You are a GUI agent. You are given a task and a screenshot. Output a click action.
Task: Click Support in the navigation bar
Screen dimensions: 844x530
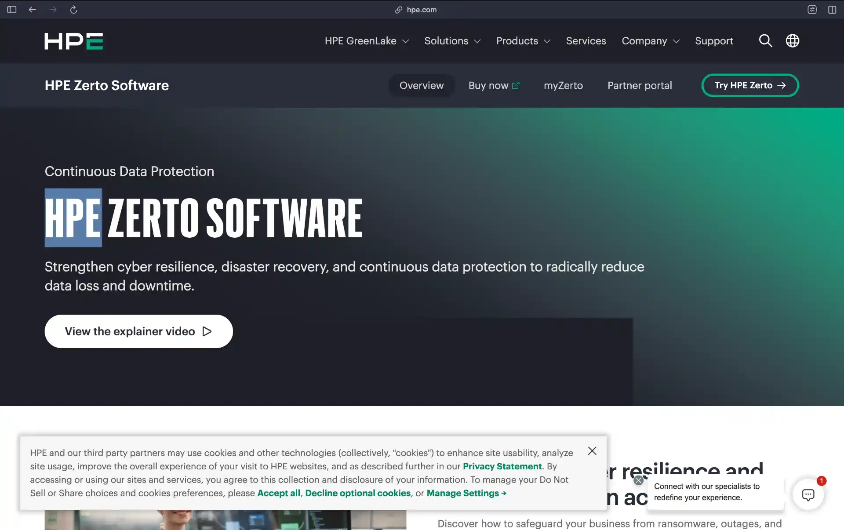(x=714, y=41)
